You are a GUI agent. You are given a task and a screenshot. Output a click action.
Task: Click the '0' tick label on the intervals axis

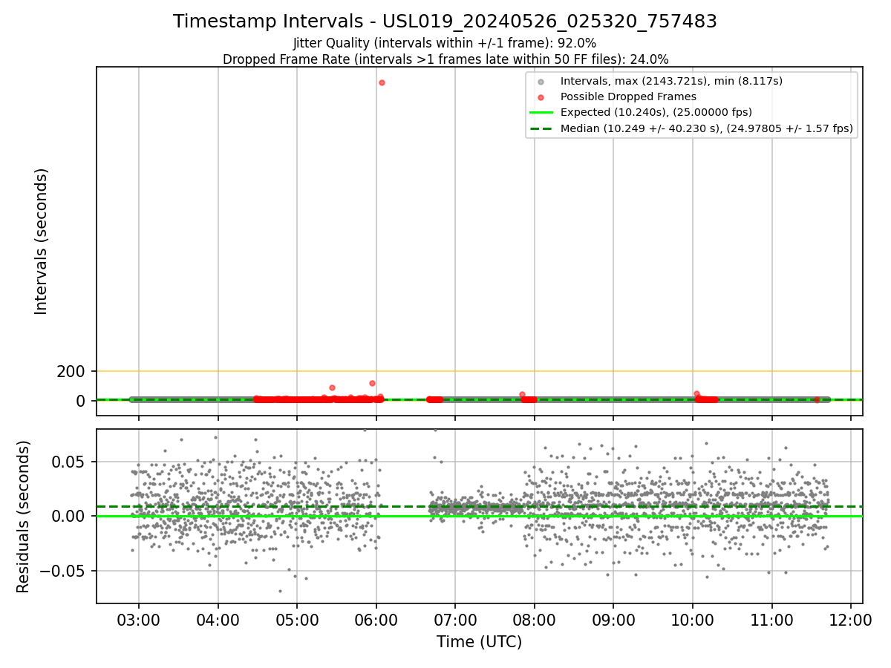click(x=82, y=401)
